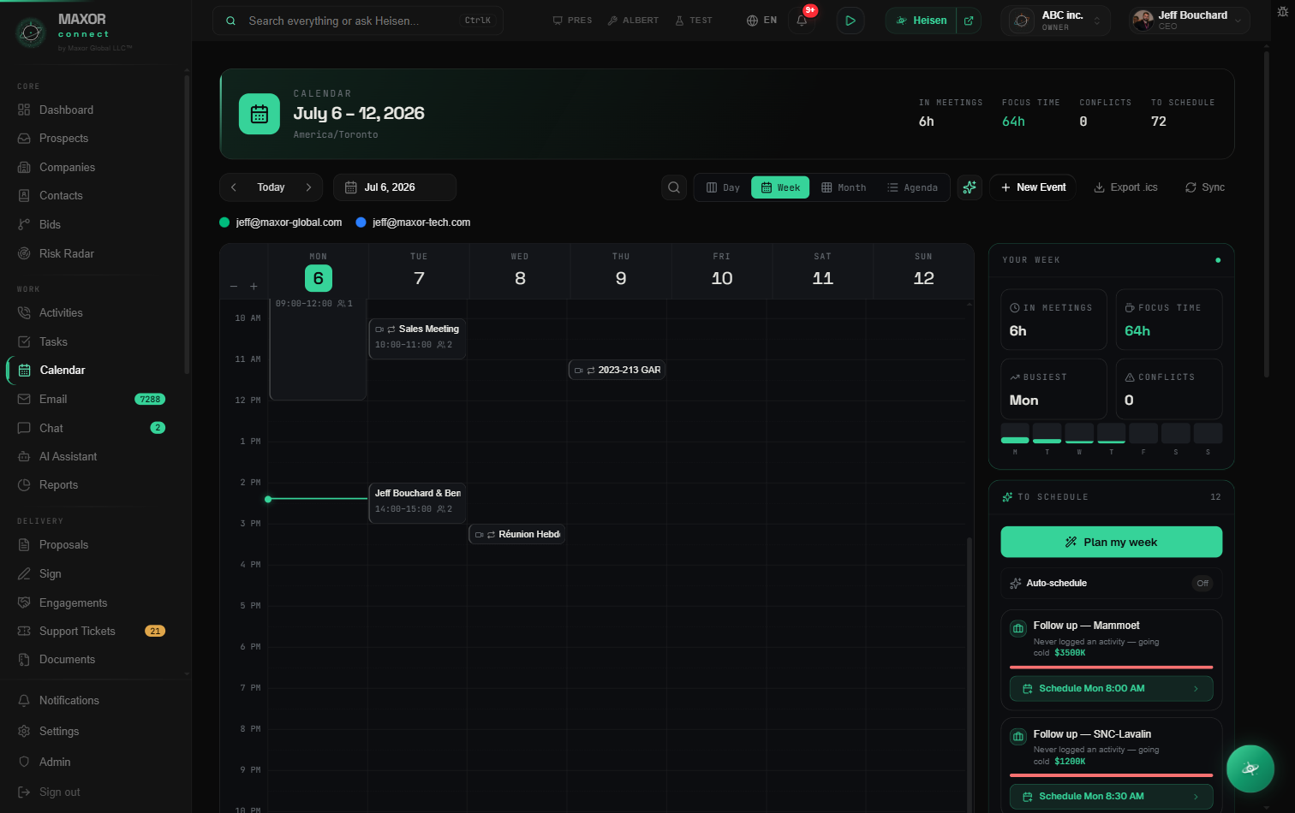1295x813 pixels.
Task: Click Export .ics
Action: [1125, 187]
